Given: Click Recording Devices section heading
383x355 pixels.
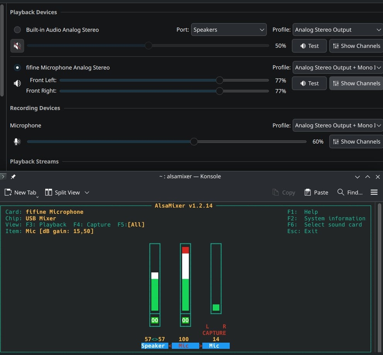Looking at the screenshot, I should pos(35,108).
